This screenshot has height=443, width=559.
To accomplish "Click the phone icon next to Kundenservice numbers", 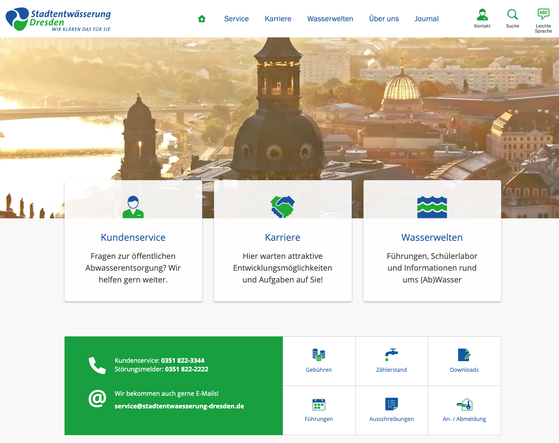I will point(97,364).
